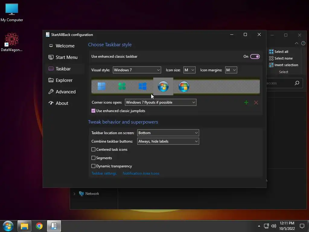Toggle Use enhanced classic taskbar switch

[x=255, y=56]
